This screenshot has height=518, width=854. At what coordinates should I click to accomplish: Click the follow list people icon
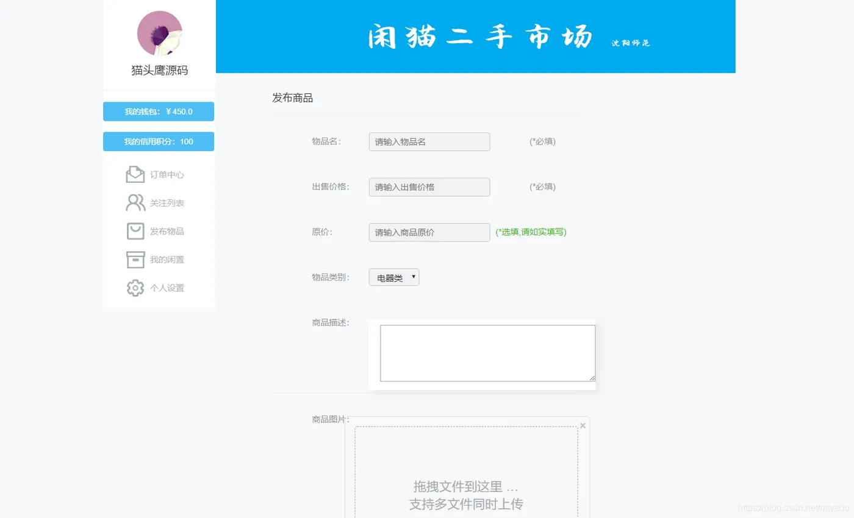(135, 203)
